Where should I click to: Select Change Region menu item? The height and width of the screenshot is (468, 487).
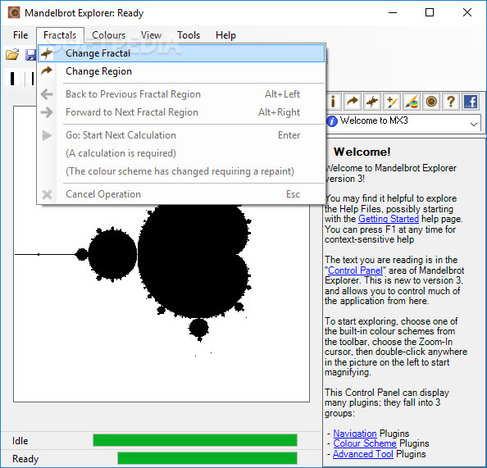[181, 71]
